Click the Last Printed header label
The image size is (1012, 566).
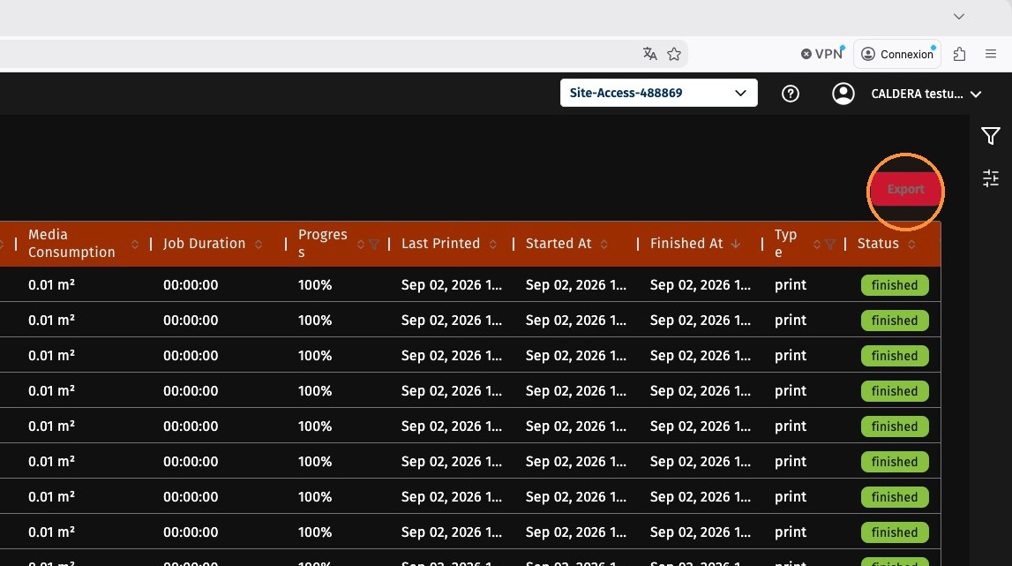[441, 244]
